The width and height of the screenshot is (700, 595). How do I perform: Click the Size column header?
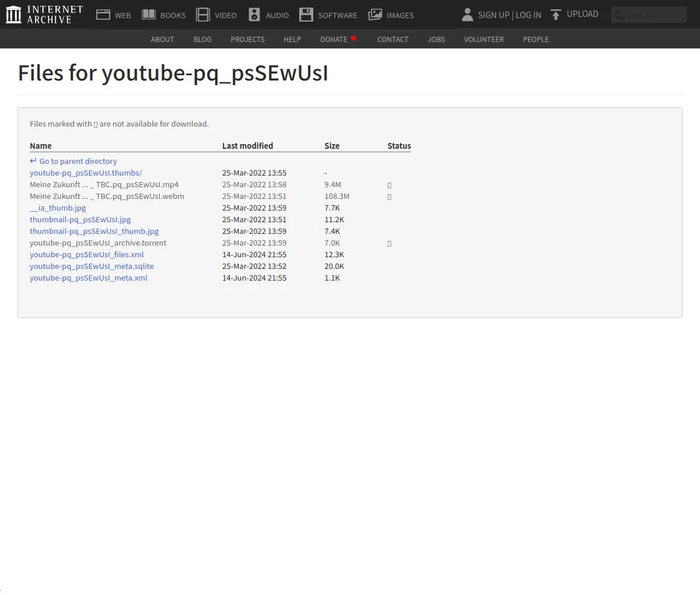point(332,146)
